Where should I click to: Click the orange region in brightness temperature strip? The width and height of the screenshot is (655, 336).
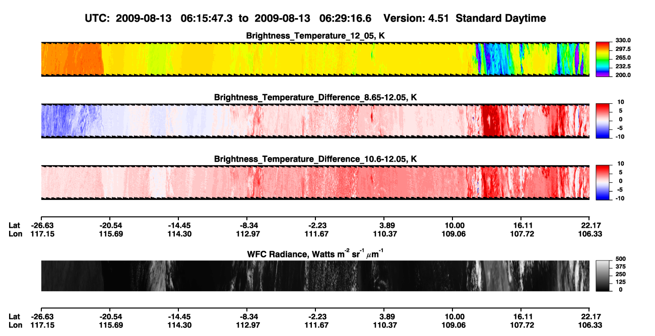pyautogui.click(x=71, y=59)
